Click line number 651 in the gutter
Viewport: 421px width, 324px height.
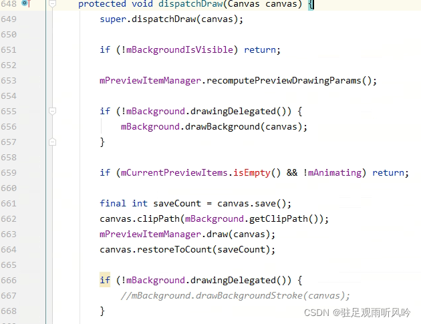point(9,50)
